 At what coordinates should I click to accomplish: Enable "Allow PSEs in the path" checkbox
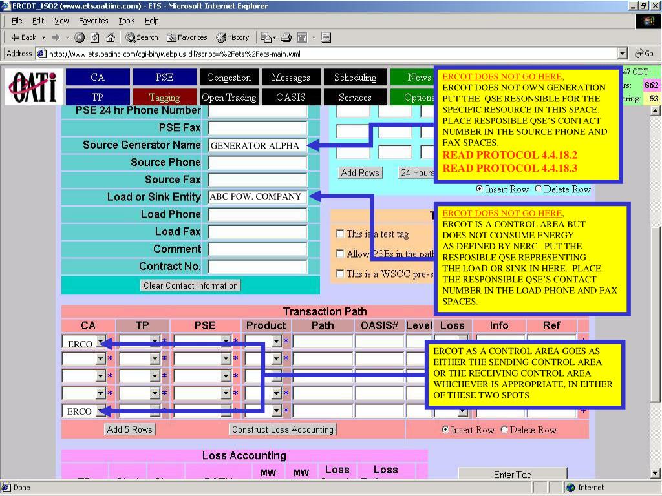click(340, 253)
